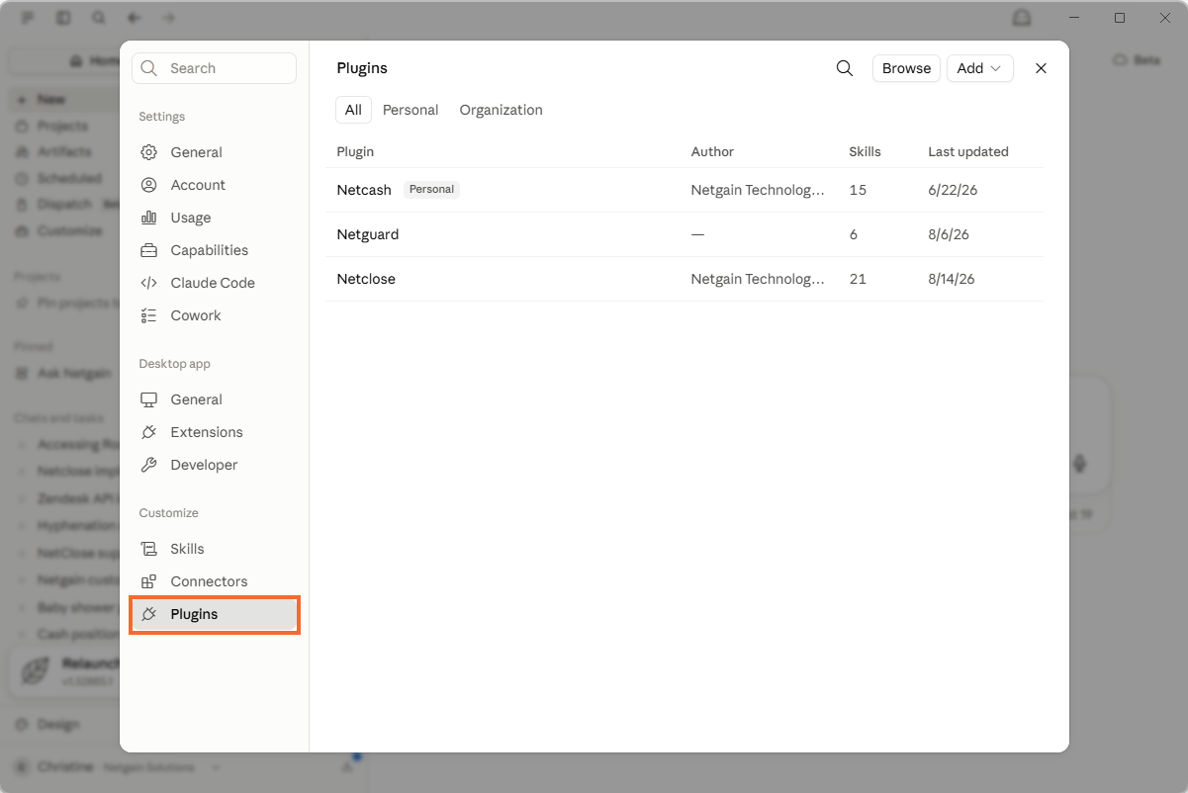Focus the settings Search field
The image size is (1188, 793).
214,68
